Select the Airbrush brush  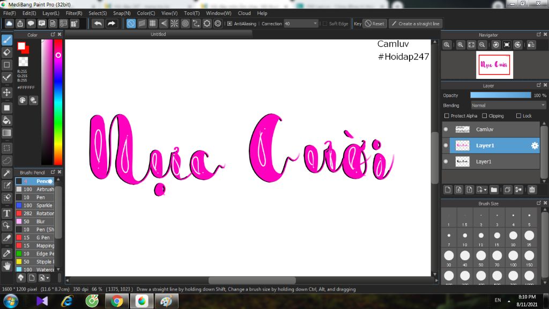(35, 189)
